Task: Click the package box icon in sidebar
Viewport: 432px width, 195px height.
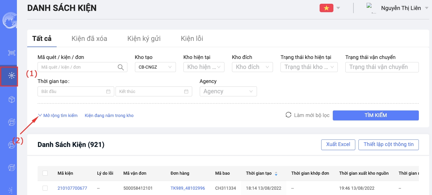Action: (x=12, y=100)
